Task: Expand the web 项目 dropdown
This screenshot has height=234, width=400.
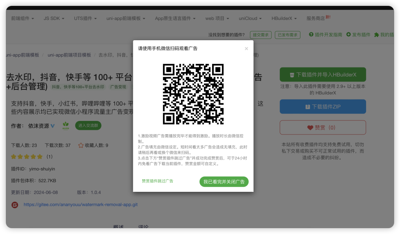Action: coord(217,18)
